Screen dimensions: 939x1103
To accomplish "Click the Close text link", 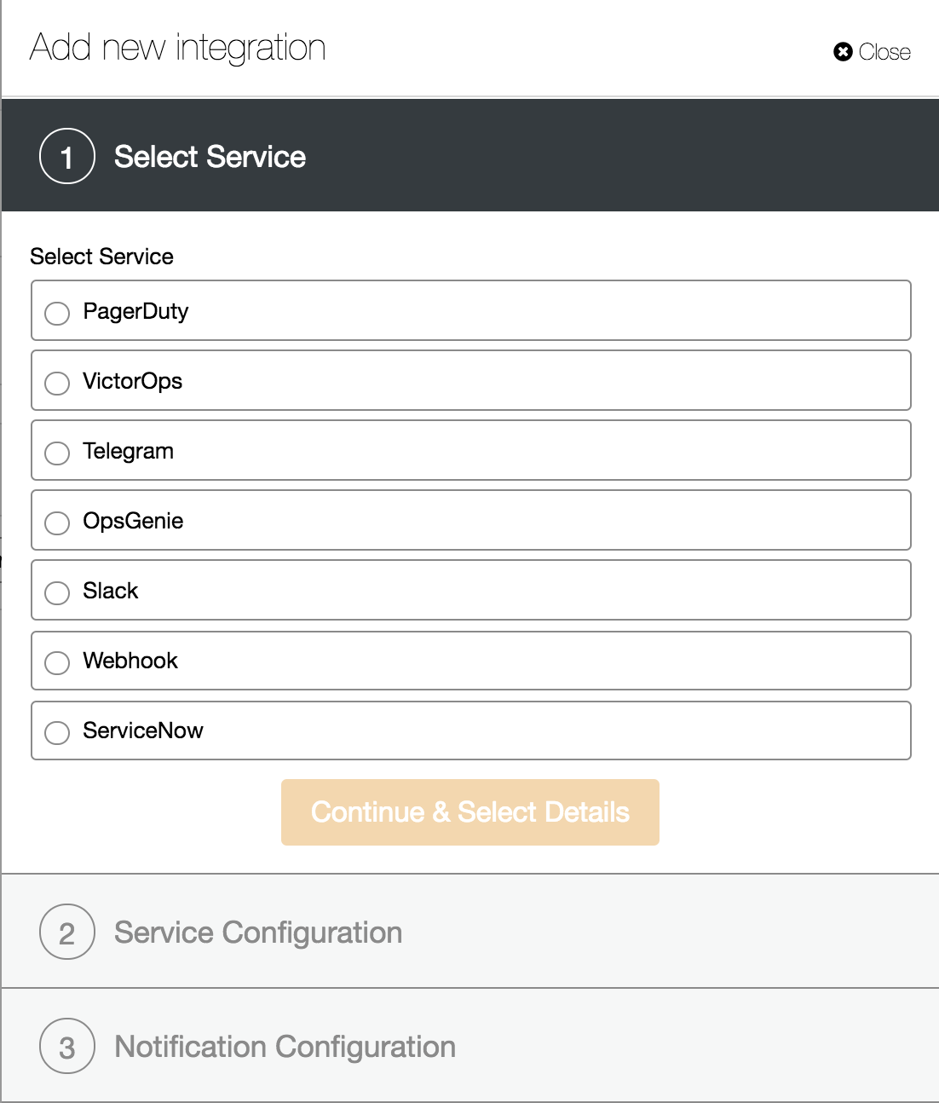I will (884, 52).
